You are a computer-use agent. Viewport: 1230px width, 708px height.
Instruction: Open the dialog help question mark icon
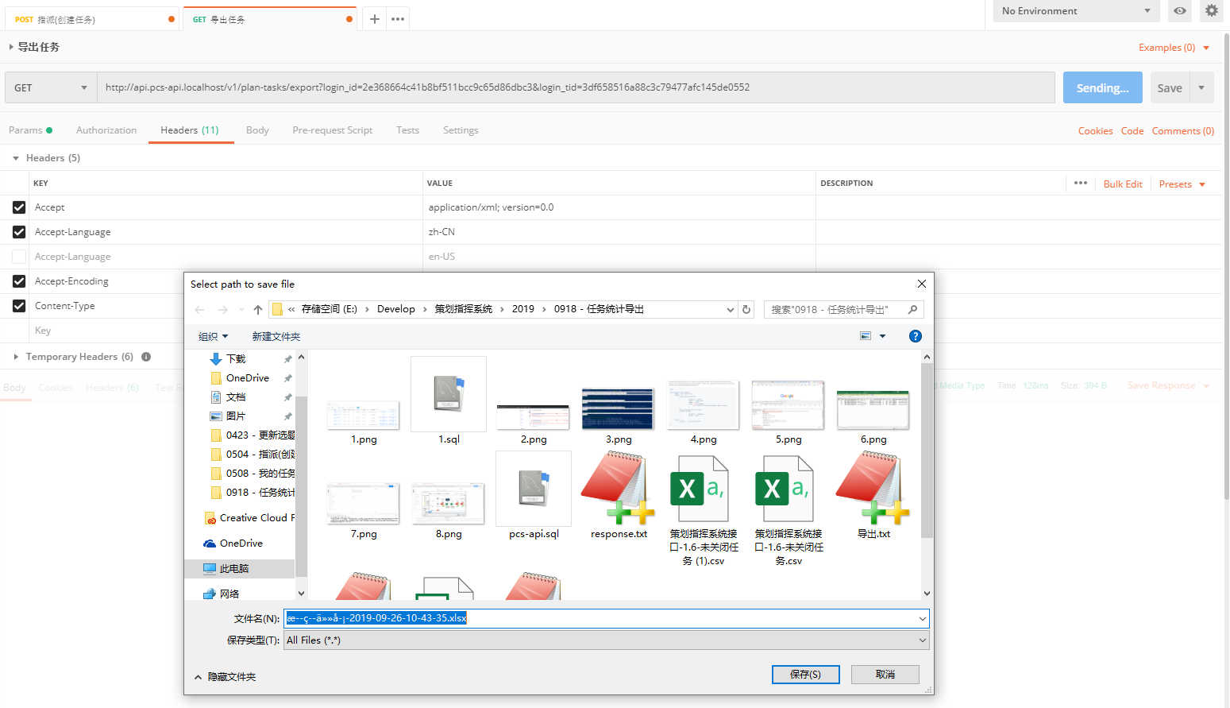point(915,336)
